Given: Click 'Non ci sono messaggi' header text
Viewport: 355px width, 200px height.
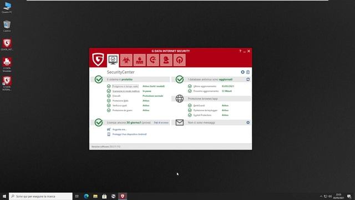Looking at the screenshot, I should pyautogui.click(x=201, y=122).
